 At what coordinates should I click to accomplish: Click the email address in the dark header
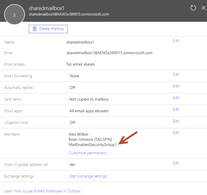(x=69, y=14)
